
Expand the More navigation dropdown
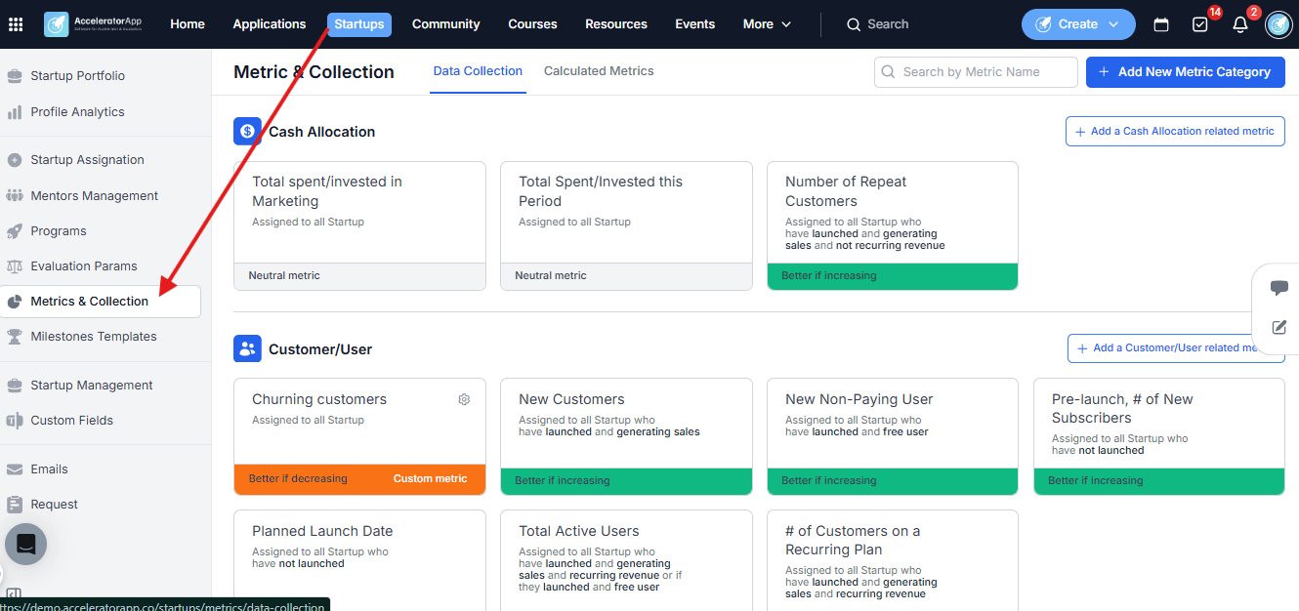coord(767,24)
